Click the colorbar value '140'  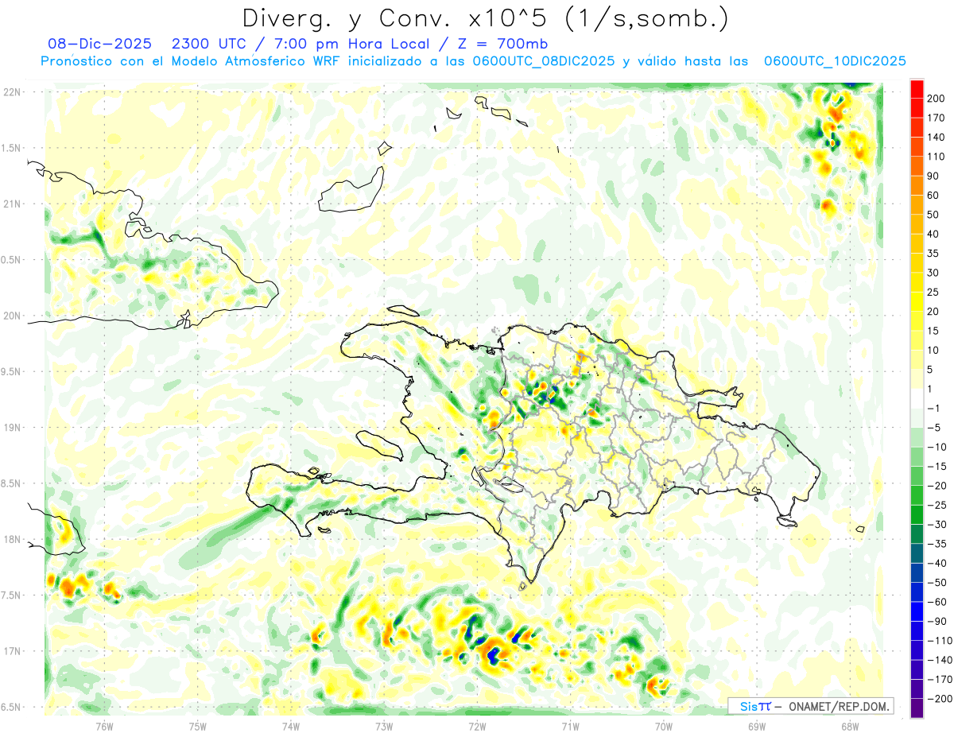point(937,137)
